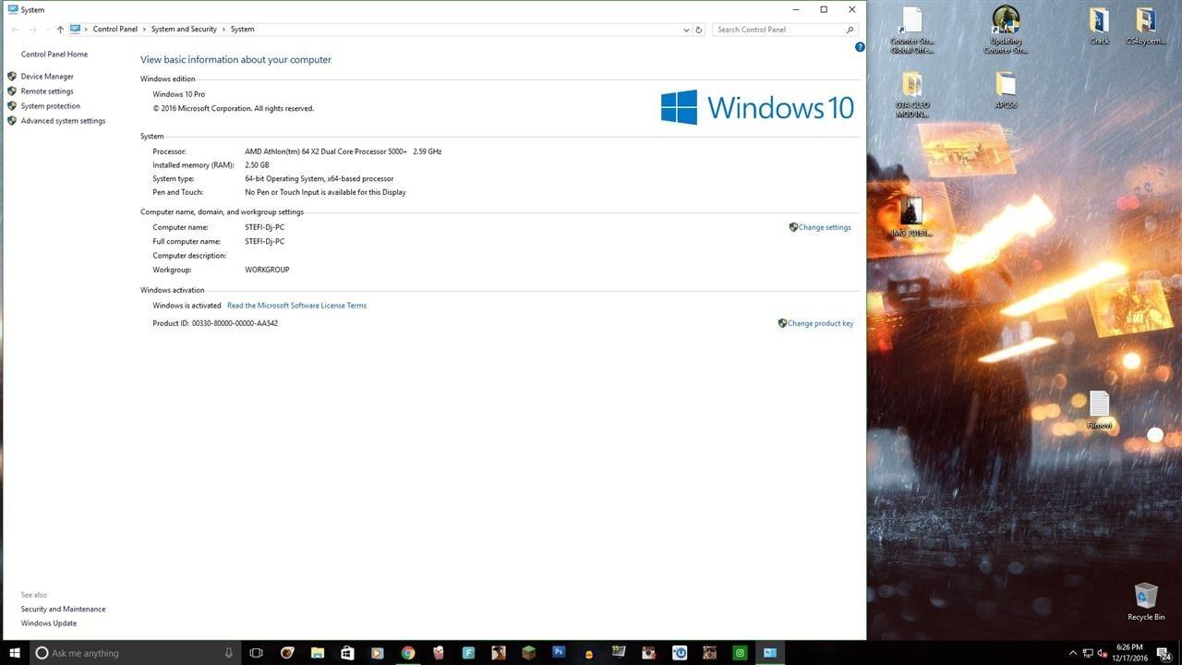
Task: Open the network icon in system tray
Action: tap(1088, 653)
